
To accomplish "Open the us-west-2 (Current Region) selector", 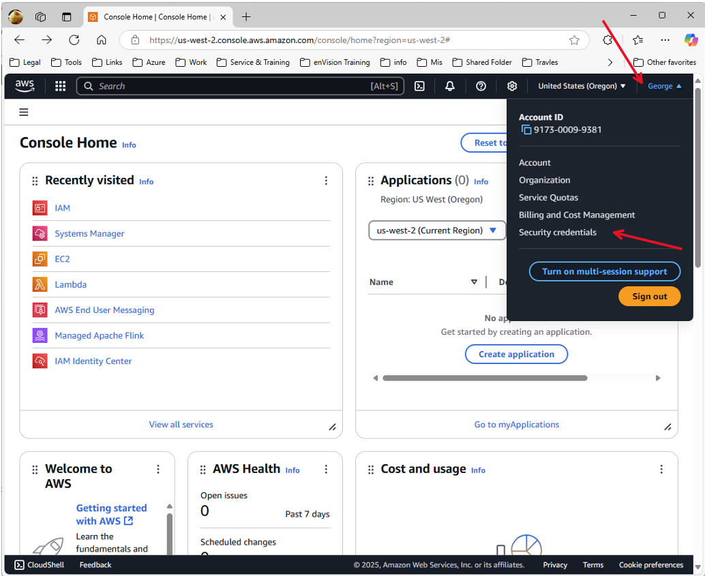I will [x=436, y=230].
